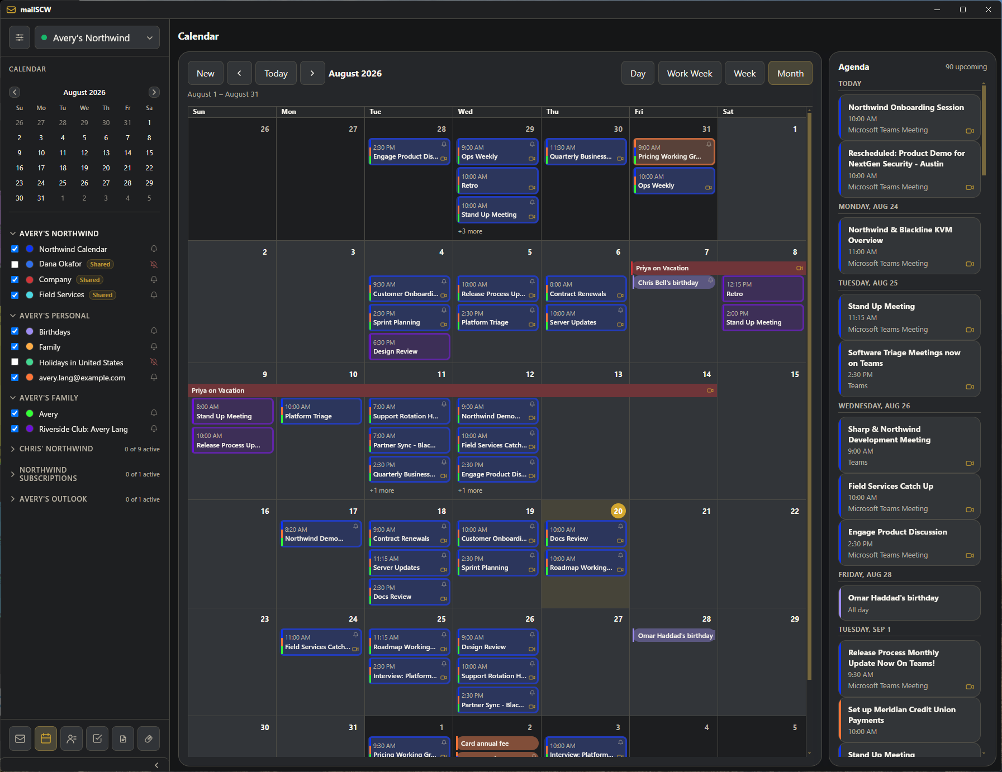Click Teams meeting icon on Northwind Onboarding Session

tap(970, 131)
